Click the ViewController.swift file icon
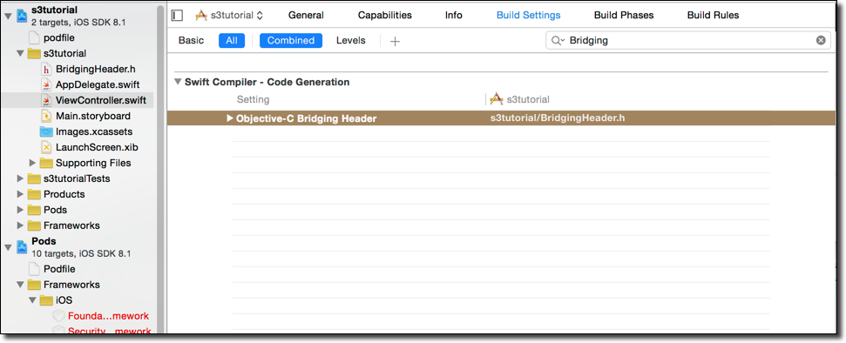This screenshot has width=846, height=343. (46, 100)
